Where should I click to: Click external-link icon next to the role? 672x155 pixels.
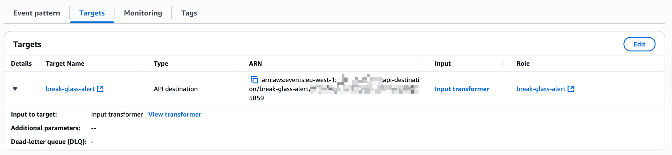[x=571, y=89]
